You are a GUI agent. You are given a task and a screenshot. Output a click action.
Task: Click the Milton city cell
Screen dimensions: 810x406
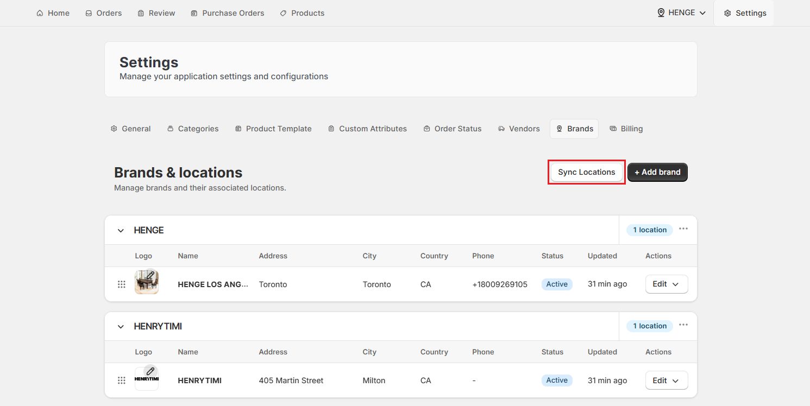374,380
